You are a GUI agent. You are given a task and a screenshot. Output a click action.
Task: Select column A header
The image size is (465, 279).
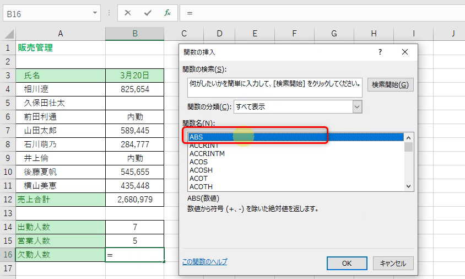click(x=61, y=34)
